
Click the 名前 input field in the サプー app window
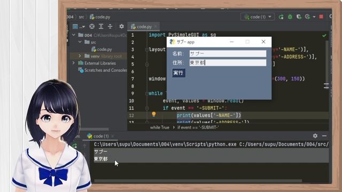(228, 53)
